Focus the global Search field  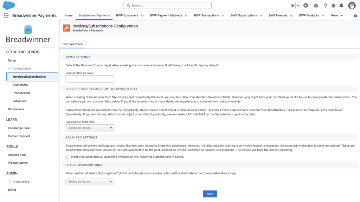(x=167, y=6)
